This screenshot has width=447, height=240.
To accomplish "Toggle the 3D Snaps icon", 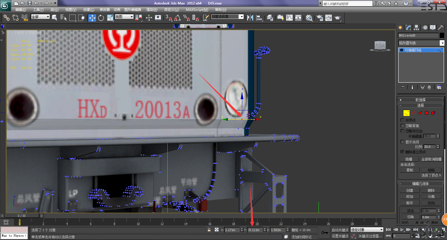I will (168, 18).
